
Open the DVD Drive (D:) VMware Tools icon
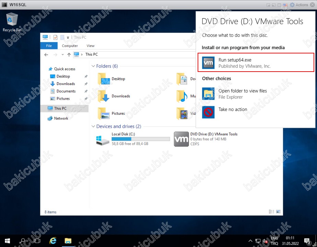(181, 139)
